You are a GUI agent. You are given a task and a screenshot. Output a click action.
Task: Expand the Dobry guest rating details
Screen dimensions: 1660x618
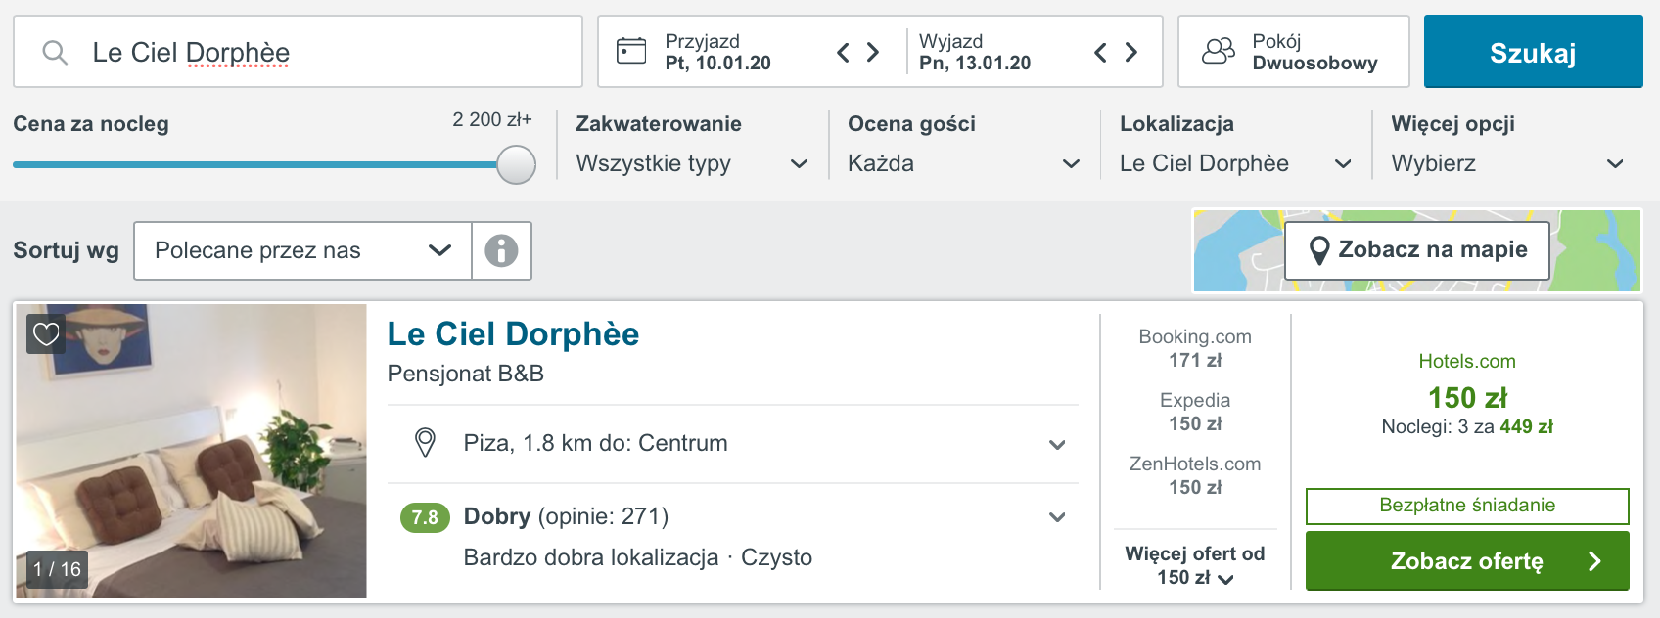click(x=1057, y=517)
